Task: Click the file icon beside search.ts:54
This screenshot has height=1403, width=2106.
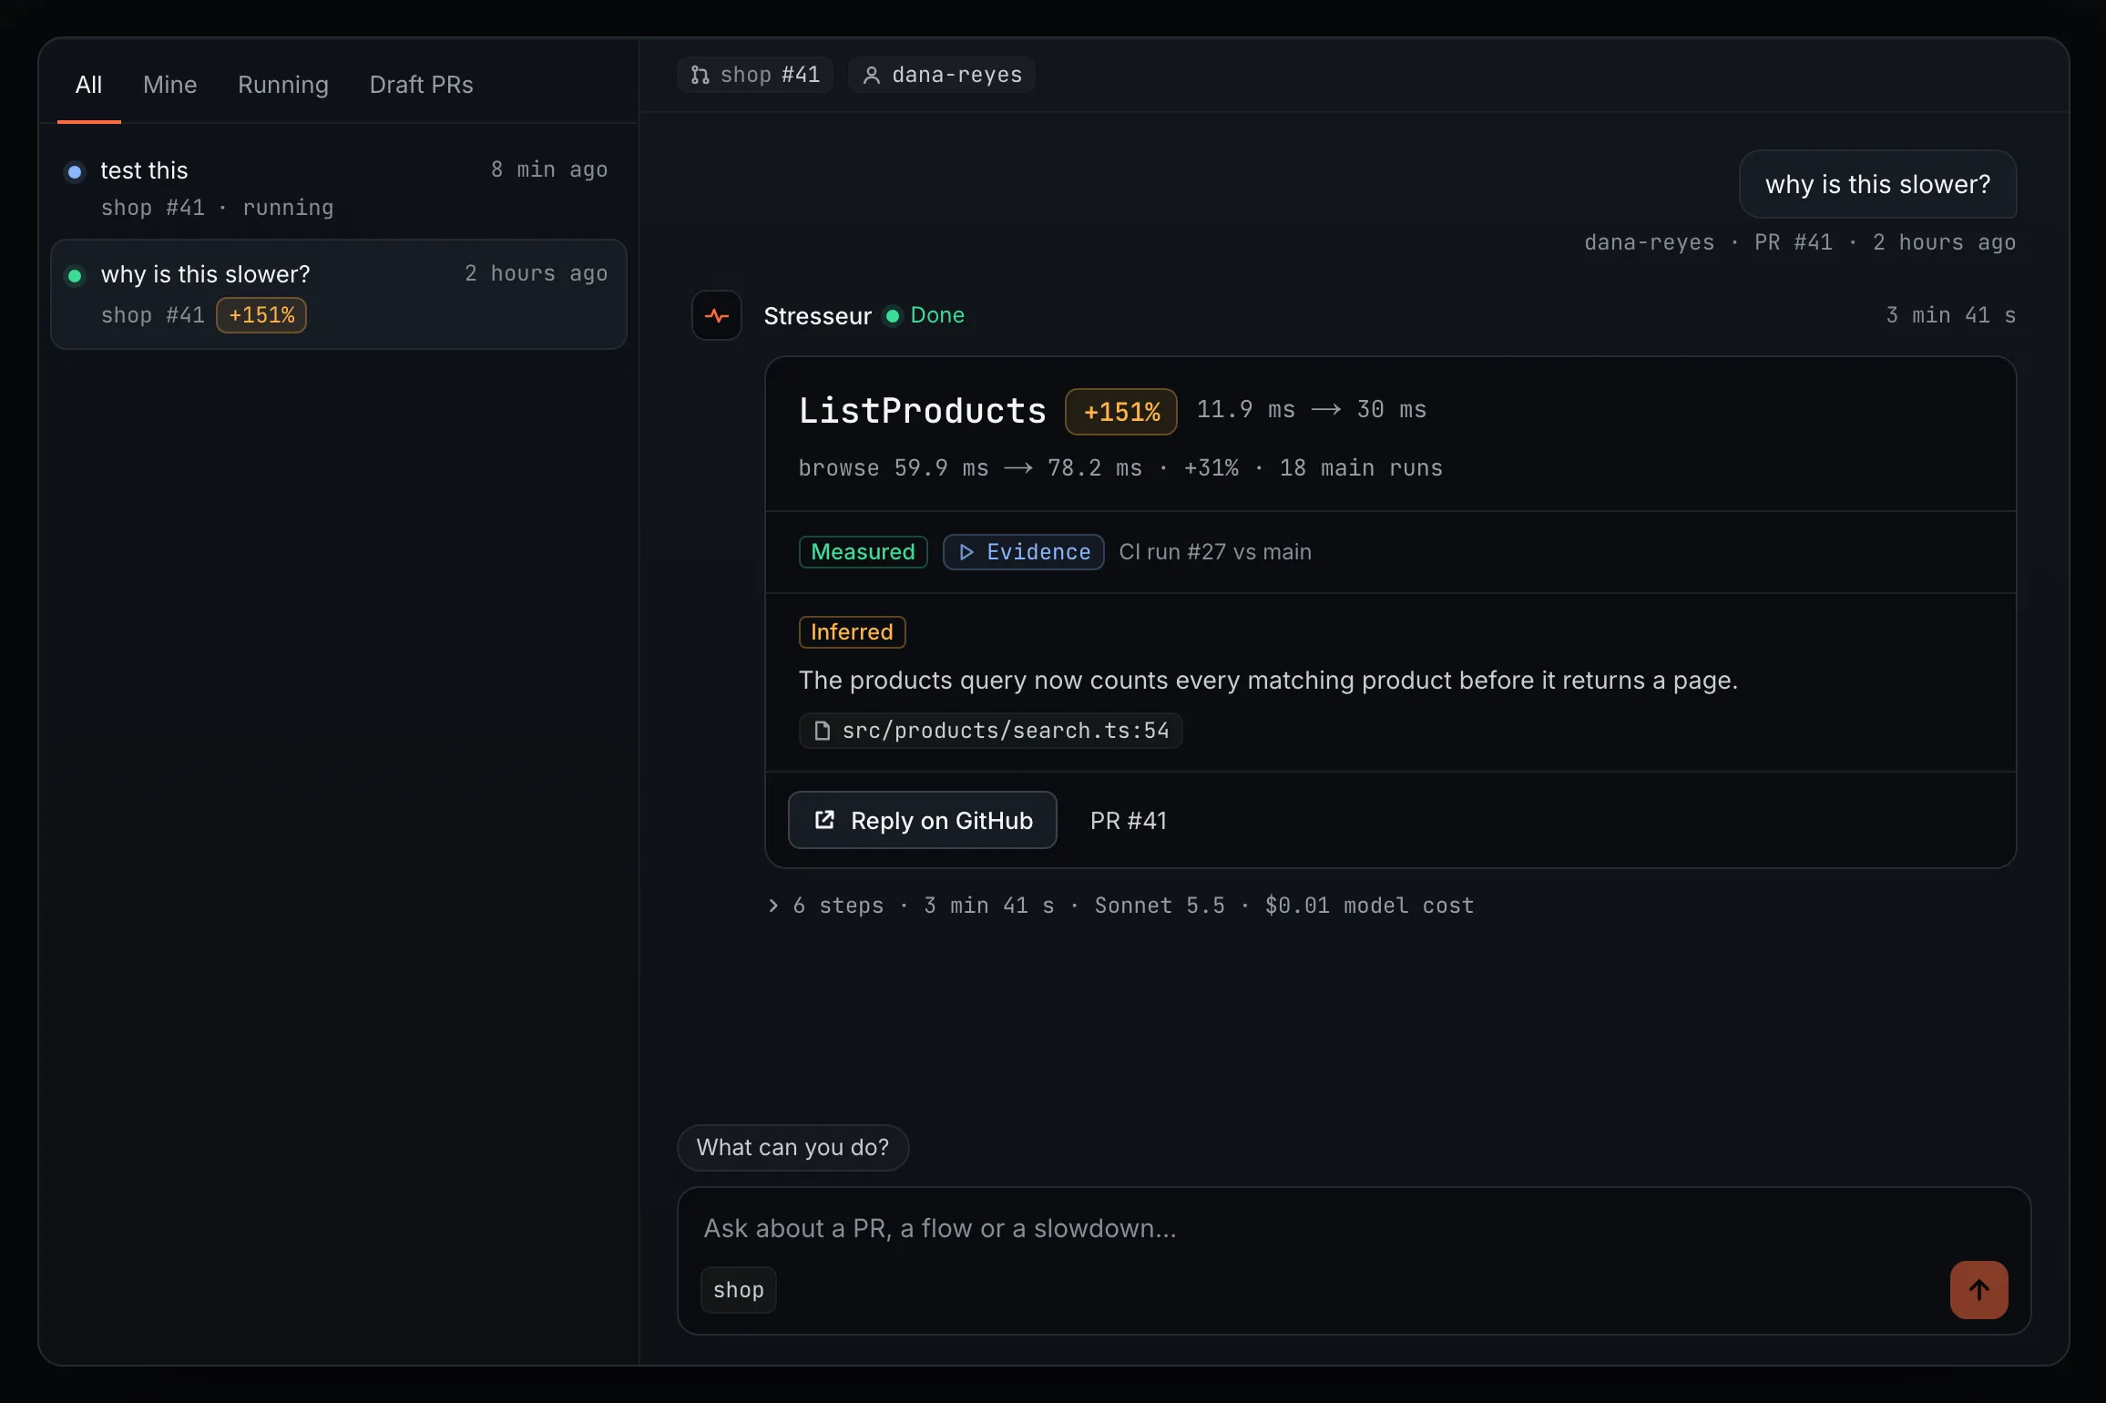Action: 822,731
